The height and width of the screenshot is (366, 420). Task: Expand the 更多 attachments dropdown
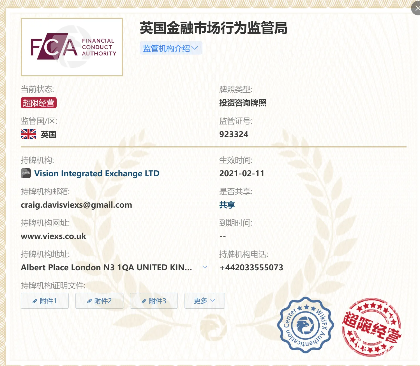(205, 301)
